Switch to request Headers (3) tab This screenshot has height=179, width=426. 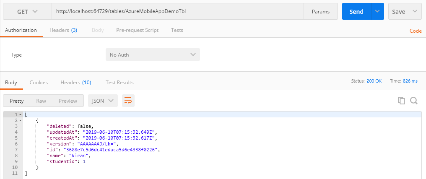(63, 30)
